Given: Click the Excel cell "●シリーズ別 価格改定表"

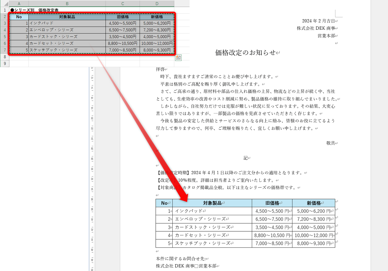Looking at the screenshot, I should click(x=34, y=10).
